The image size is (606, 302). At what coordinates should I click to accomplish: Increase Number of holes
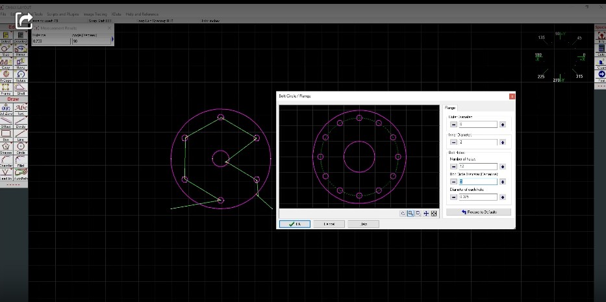(503, 167)
